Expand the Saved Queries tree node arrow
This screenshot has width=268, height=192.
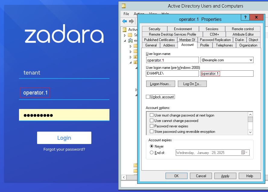coord(125,35)
